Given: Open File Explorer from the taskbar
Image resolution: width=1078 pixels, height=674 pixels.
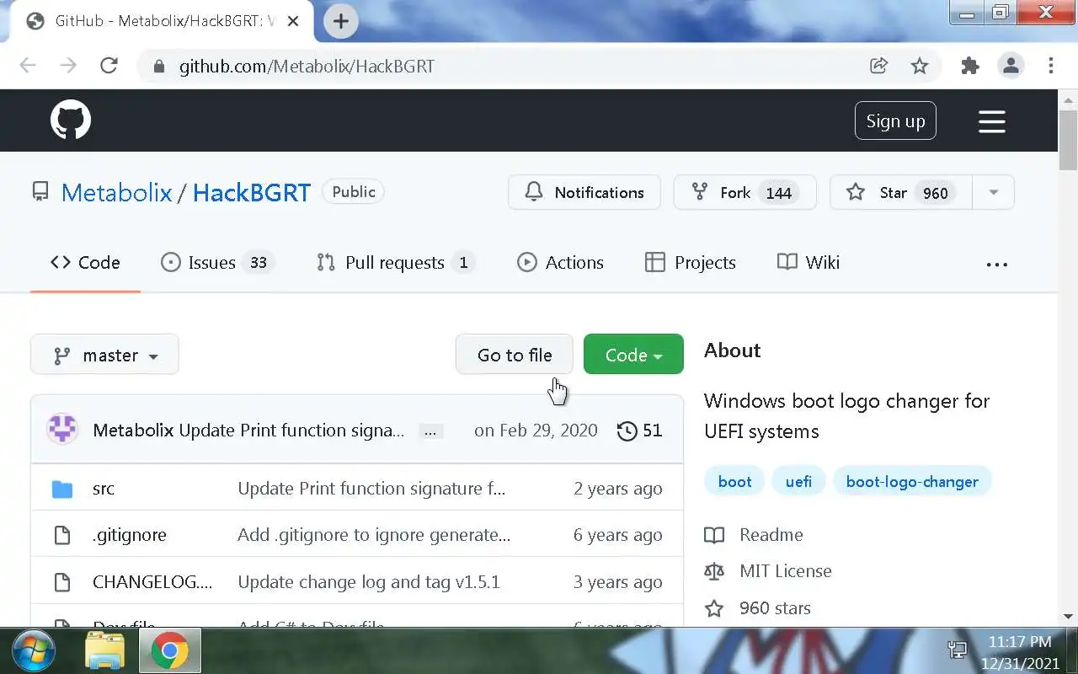Looking at the screenshot, I should pyautogui.click(x=105, y=651).
